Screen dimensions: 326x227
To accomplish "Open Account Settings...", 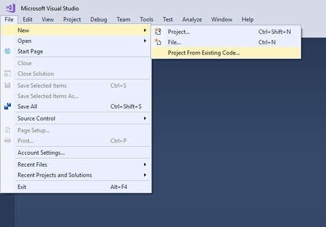I will 76,152.
